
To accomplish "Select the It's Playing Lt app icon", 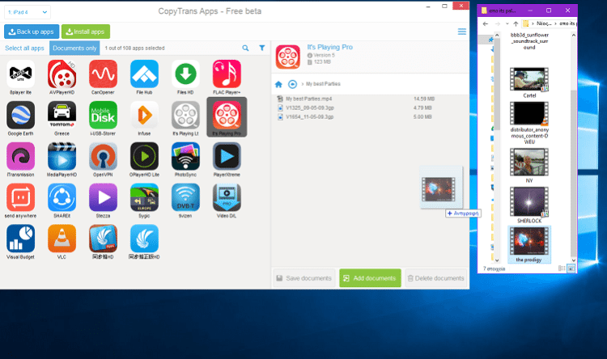I will pos(185,116).
